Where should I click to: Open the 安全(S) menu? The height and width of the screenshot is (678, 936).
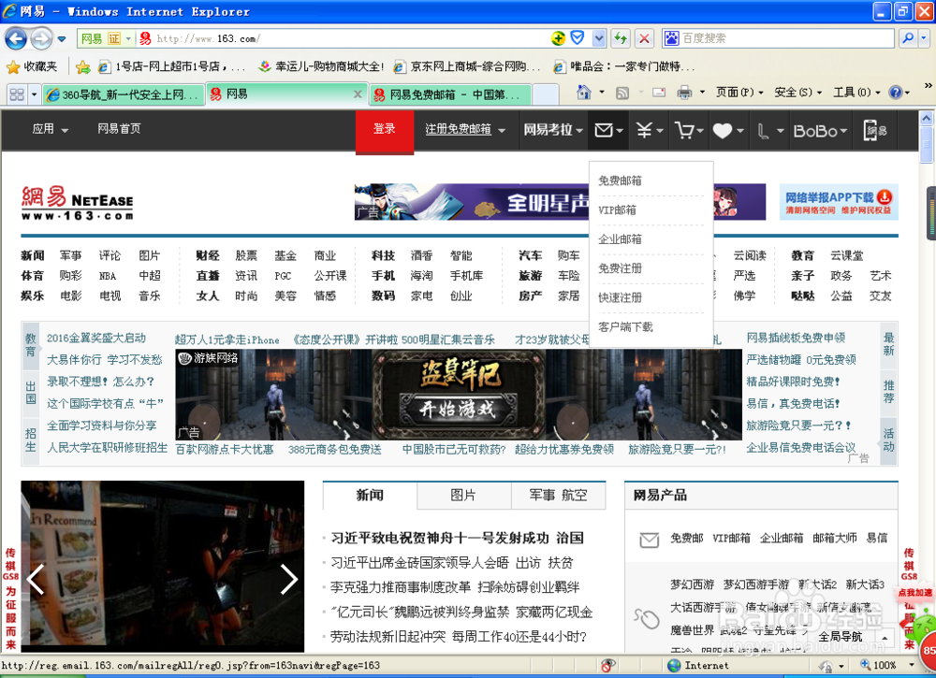click(x=798, y=93)
